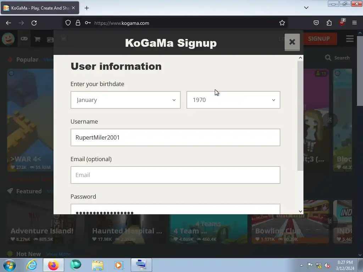Open a new browser tab

86,8
